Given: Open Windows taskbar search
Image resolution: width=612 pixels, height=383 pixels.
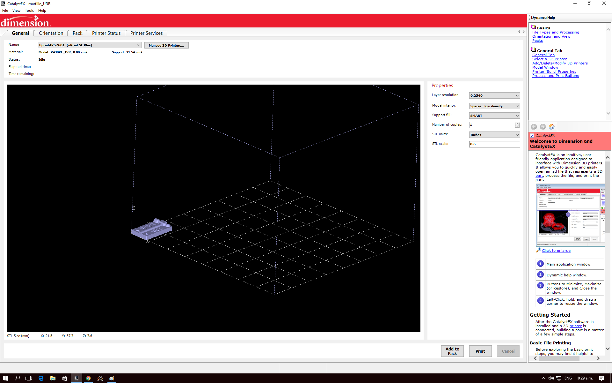Looking at the screenshot, I should [17, 378].
